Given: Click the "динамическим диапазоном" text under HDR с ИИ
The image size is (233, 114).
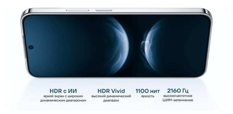Looking at the screenshot, I should 63,100.
